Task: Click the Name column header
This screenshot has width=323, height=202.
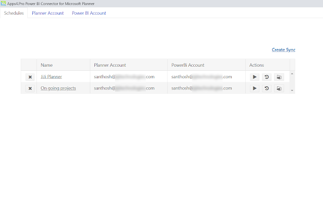Action: [x=47, y=65]
